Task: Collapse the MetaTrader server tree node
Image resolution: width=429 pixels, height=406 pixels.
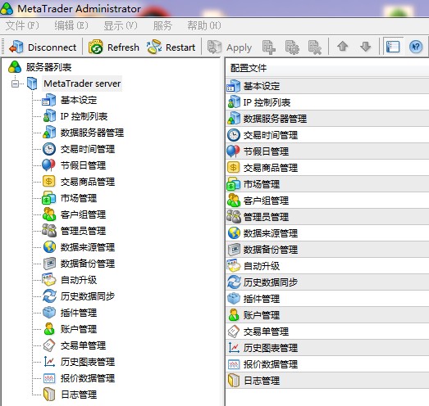Action: tap(15, 83)
